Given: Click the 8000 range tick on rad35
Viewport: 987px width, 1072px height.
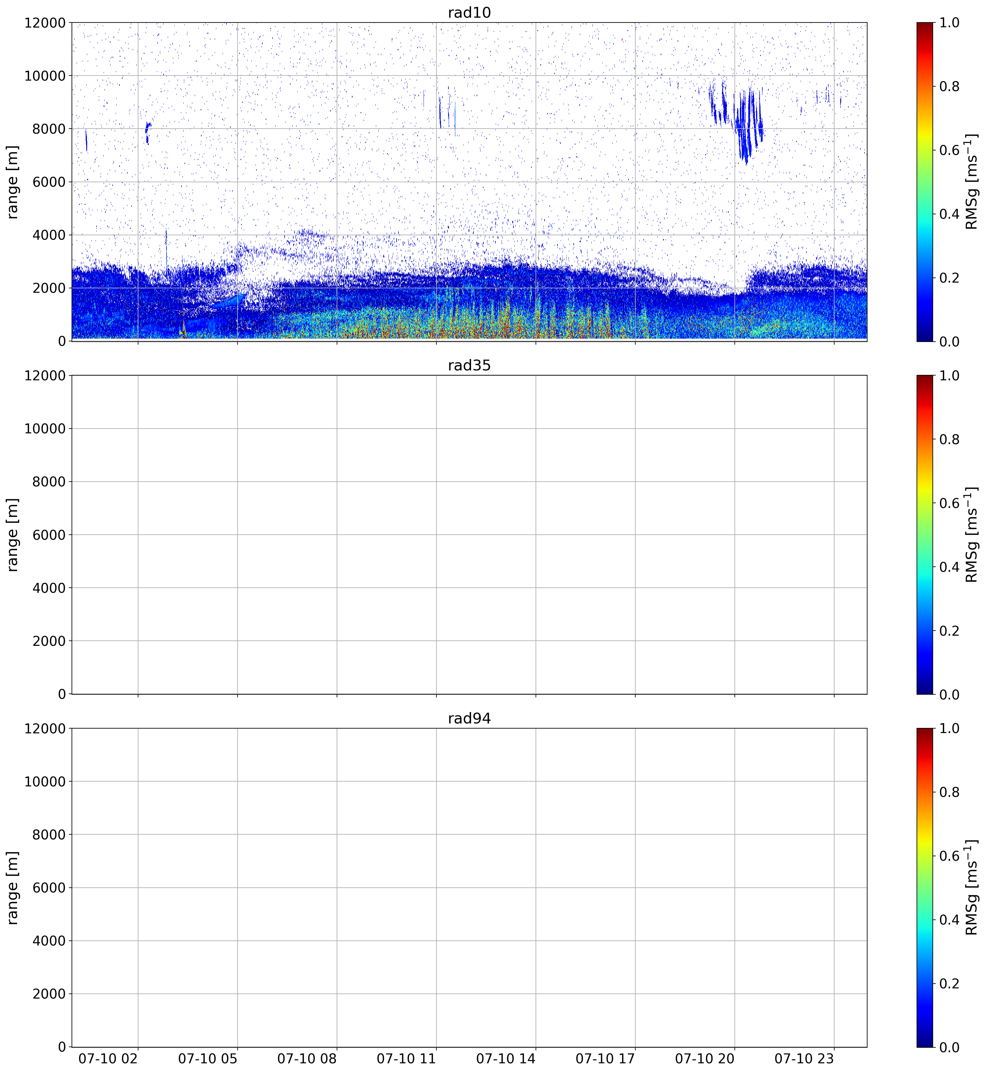Looking at the screenshot, I should (49, 482).
